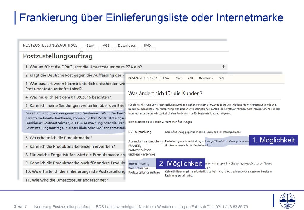Click the '3 von 7' page indicator

tap(20, 206)
